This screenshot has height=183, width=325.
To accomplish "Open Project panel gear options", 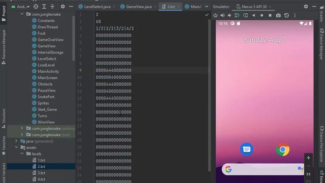I will (x=62, y=7).
